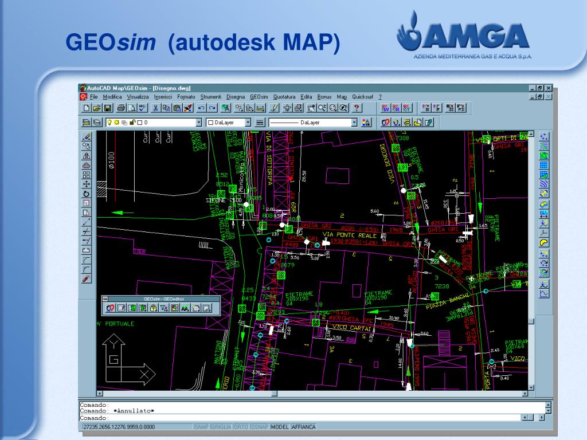Activate the Match Properties paintbrush icon
The height and width of the screenshot is (440, 587).
click(188, 108)
